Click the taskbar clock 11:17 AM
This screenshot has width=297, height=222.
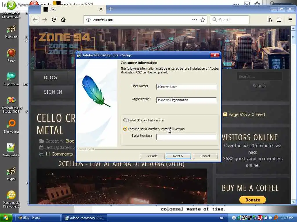[287, 218]
